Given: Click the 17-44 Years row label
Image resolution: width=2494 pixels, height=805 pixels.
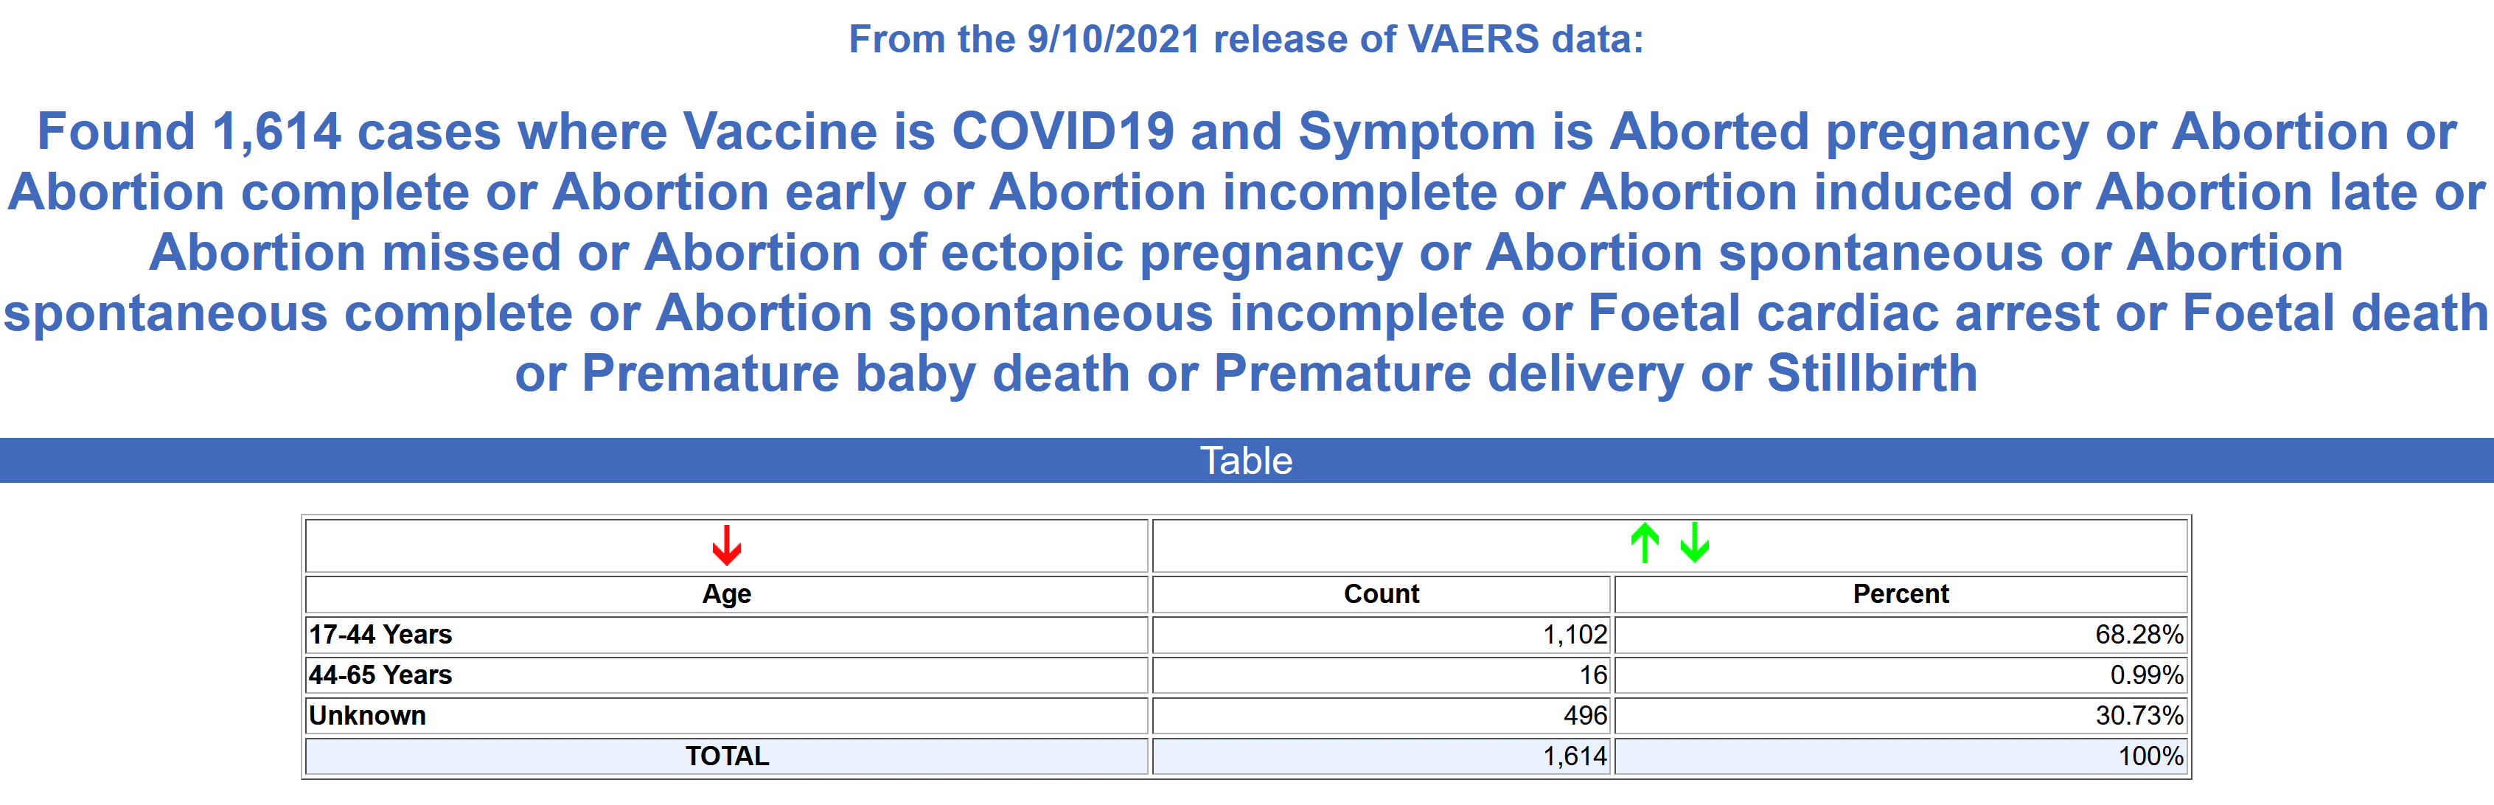Looking at the screenshot, I should tap(380, 635).
